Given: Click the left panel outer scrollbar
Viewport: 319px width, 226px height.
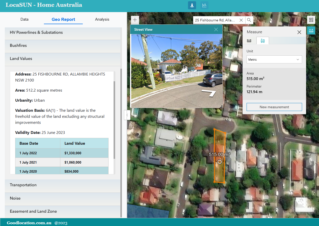Looking at the screenshot, I should (x=121, y=143).
